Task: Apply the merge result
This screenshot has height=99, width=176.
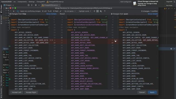Action: point(152,92)
